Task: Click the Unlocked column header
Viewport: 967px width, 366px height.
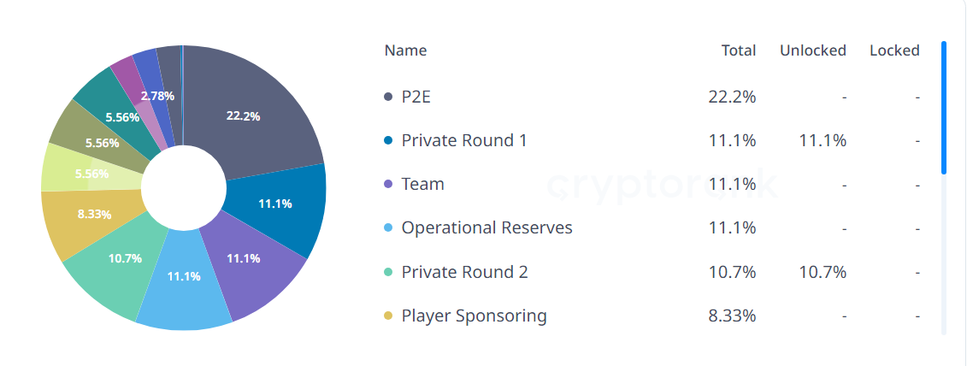Action: point(812,50)
